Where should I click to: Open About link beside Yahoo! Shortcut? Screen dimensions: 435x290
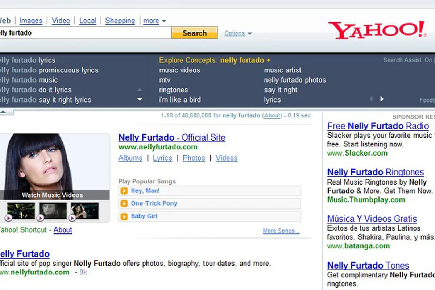pyautogui.click(x=63, y=230)
